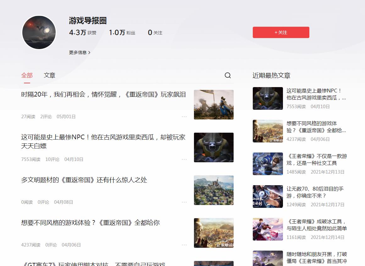Open more options for 想要不同风格 article row
365x266 pixels.
[184, 245]
